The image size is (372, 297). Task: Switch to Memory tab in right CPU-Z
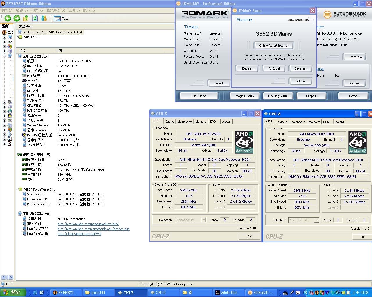coord(314,122)
